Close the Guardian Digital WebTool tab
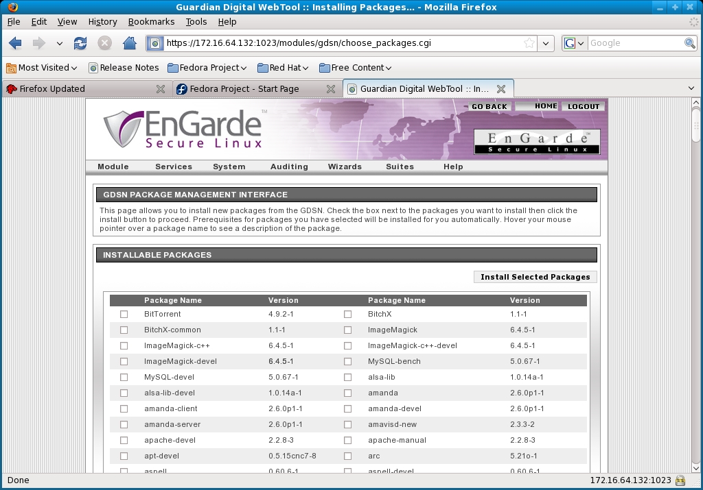 click(501, 89)
